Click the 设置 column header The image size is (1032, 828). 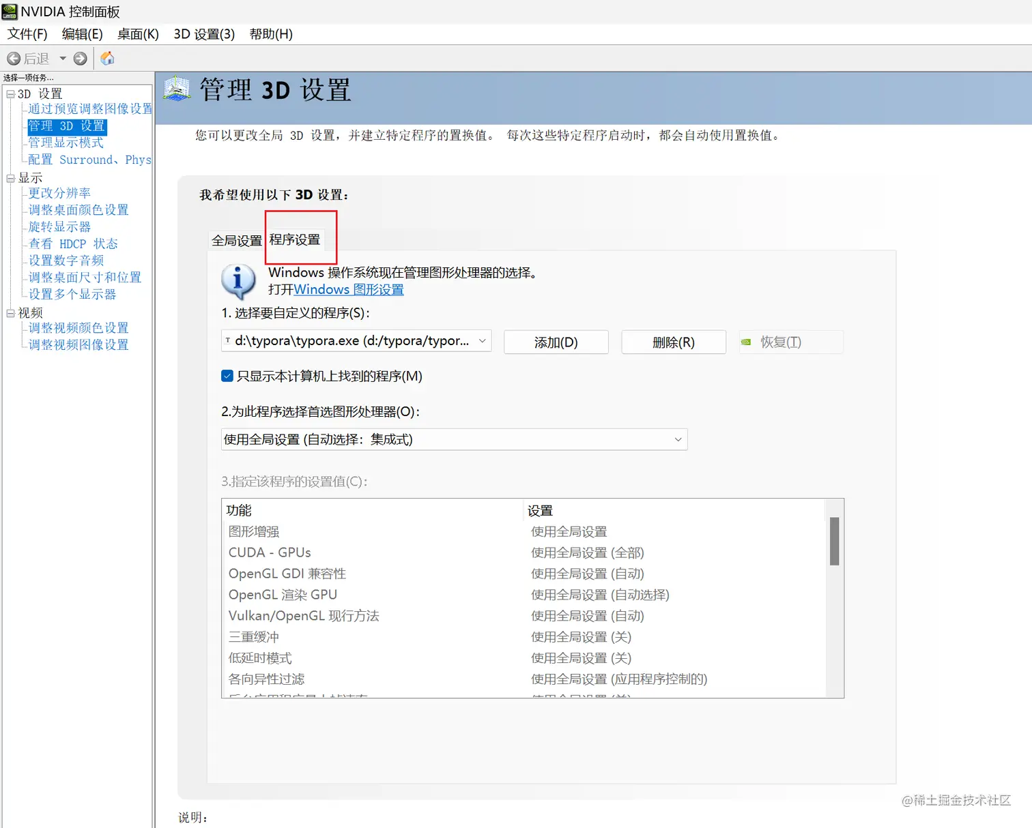tap(674, 510)
